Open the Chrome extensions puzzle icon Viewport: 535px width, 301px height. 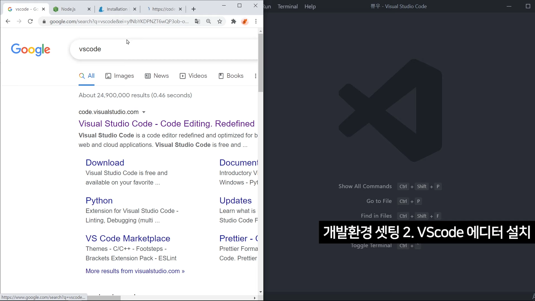point(234,21)
